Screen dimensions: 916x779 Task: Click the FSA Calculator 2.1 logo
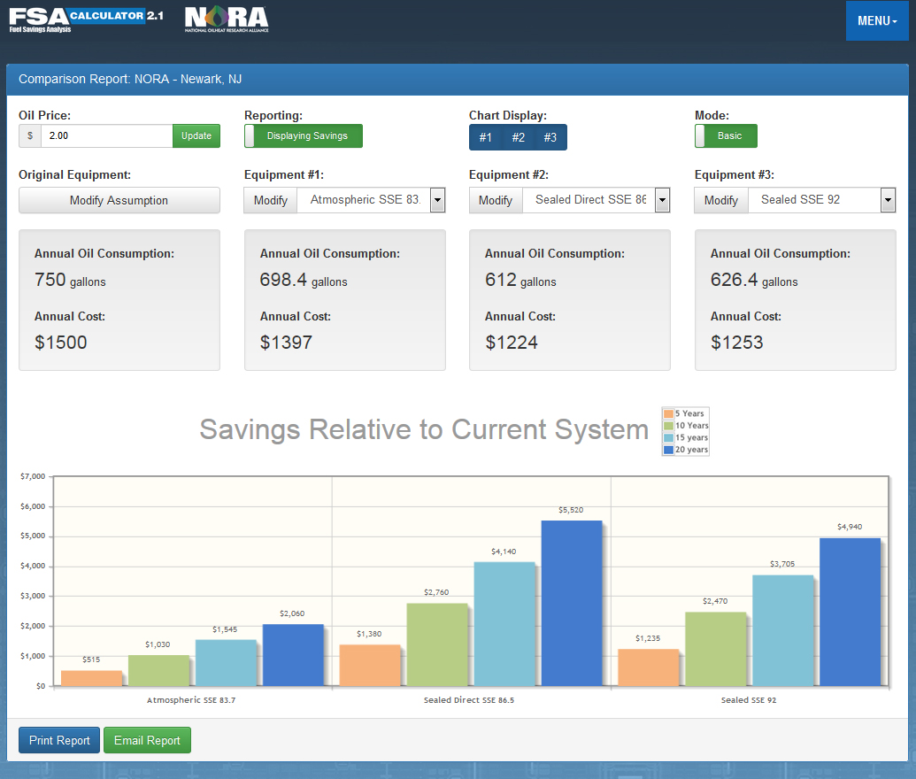coord(86,19)
